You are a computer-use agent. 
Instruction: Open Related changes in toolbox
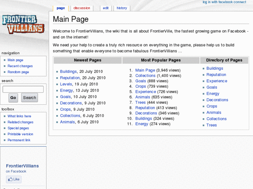(21, 122)
